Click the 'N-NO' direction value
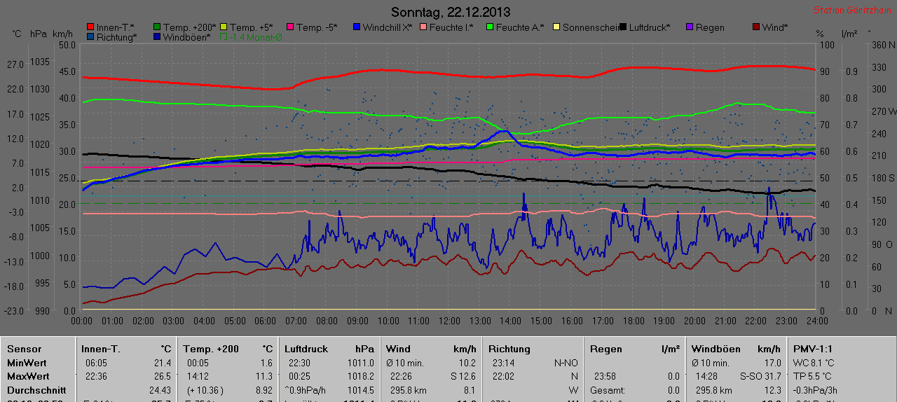 pos(566,363)
